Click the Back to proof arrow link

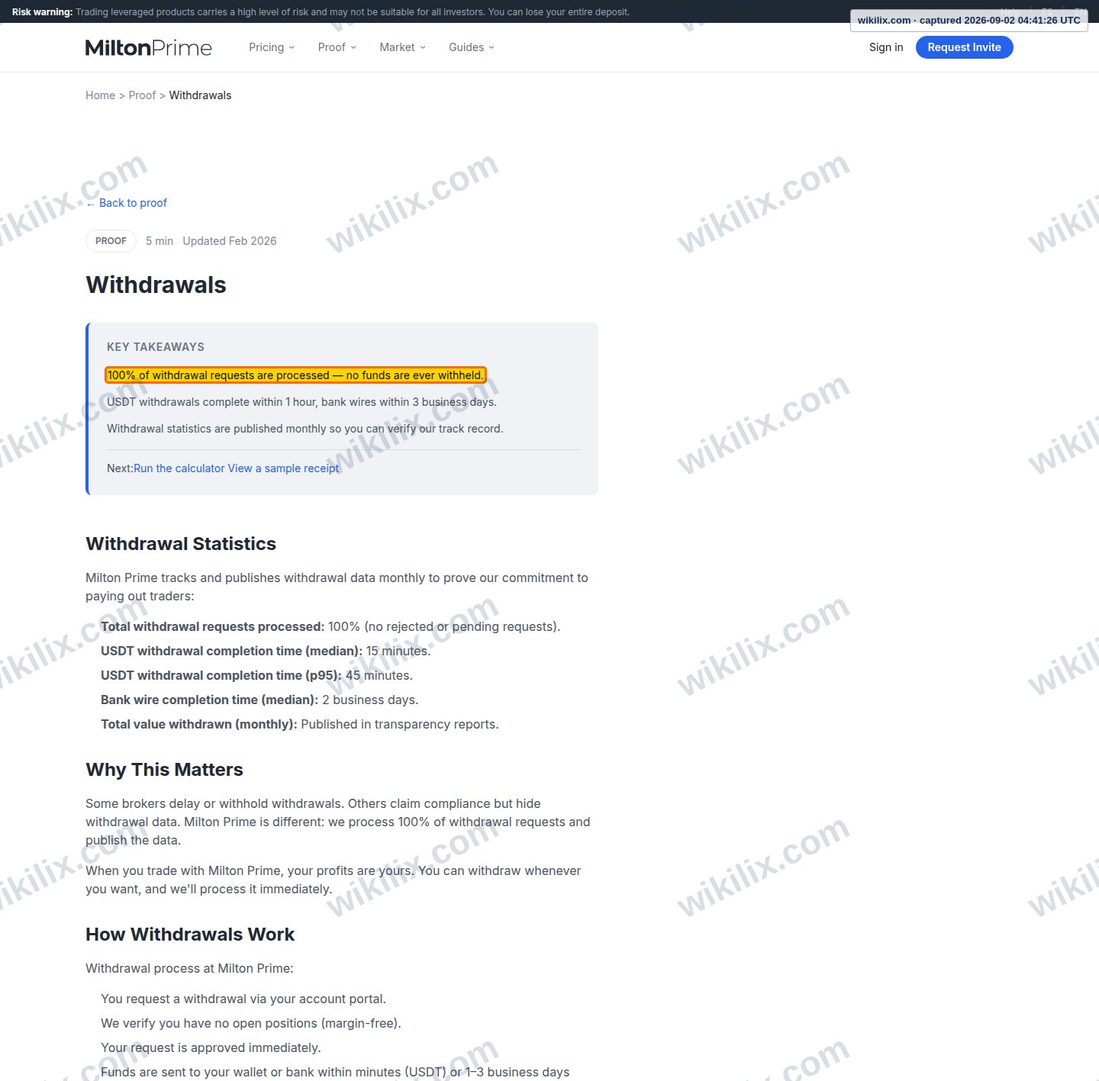pyautogui.click(x=127, y=203)
